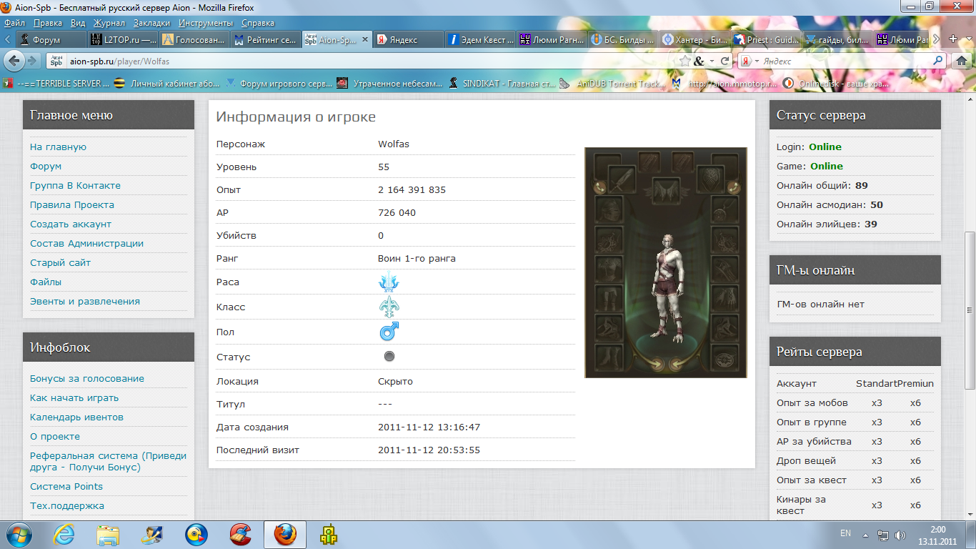Open the Календарь ивентов link

[76, 417]
